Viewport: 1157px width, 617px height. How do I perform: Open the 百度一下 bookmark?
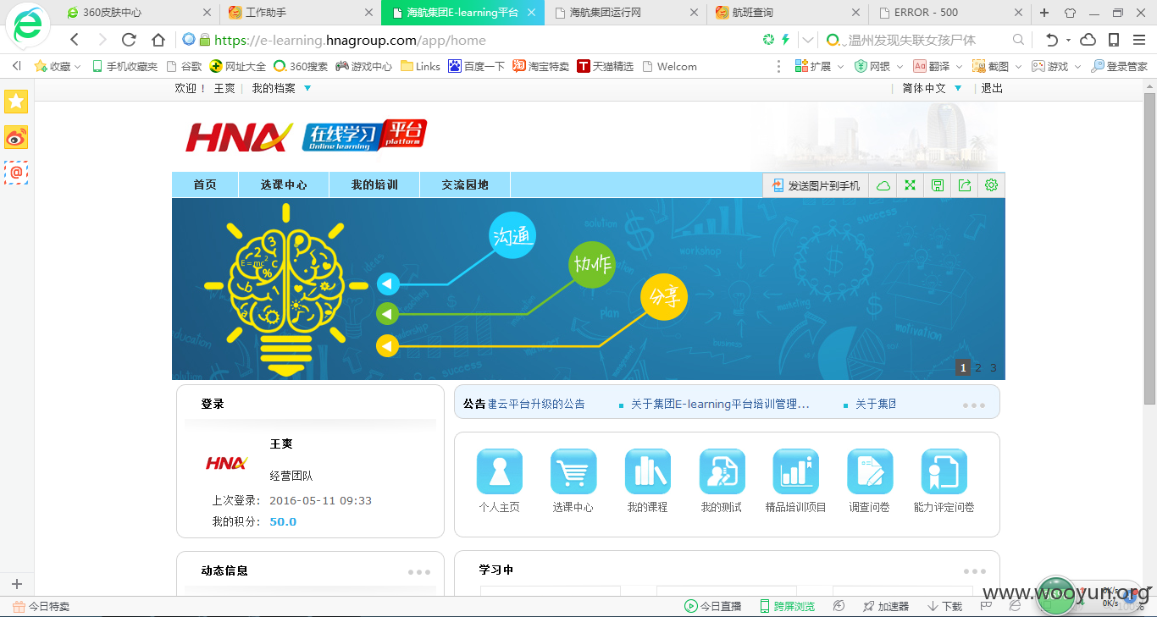click(x=476, y=66)
